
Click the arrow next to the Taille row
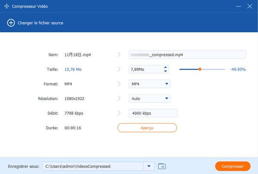click(x=119, y=69)
